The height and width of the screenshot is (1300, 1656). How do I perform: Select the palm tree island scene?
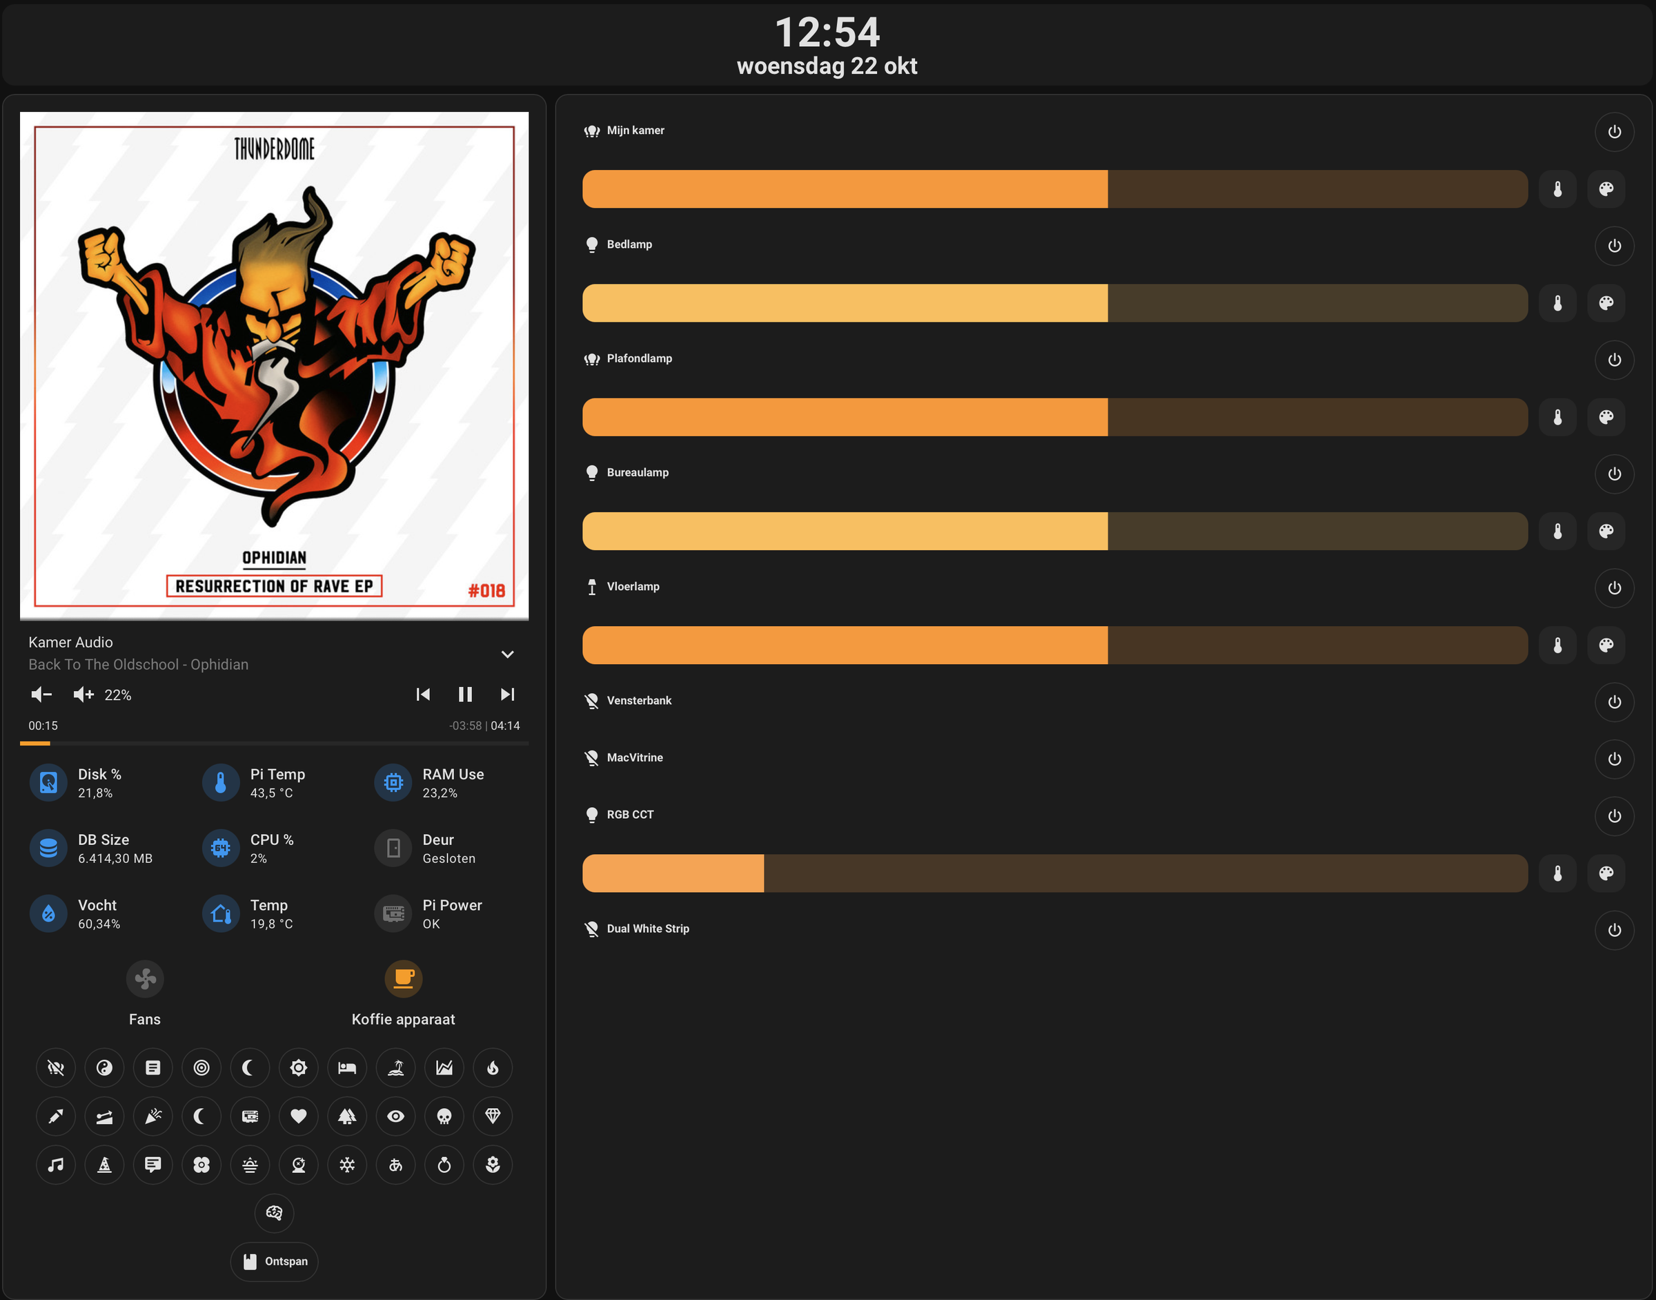395,1068
